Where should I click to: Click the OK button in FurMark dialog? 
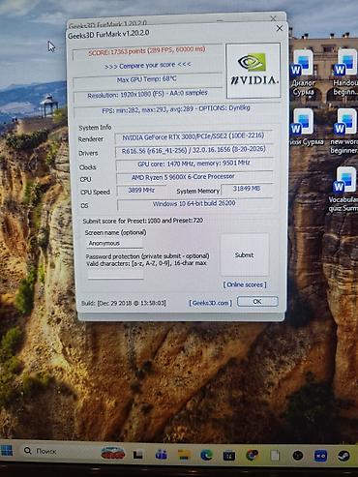(257, 302)
